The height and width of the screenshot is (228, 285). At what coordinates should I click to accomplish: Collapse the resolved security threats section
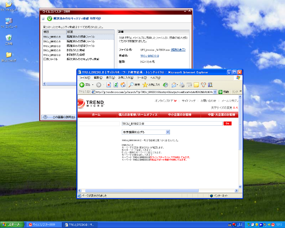click(x=43, y=19)
